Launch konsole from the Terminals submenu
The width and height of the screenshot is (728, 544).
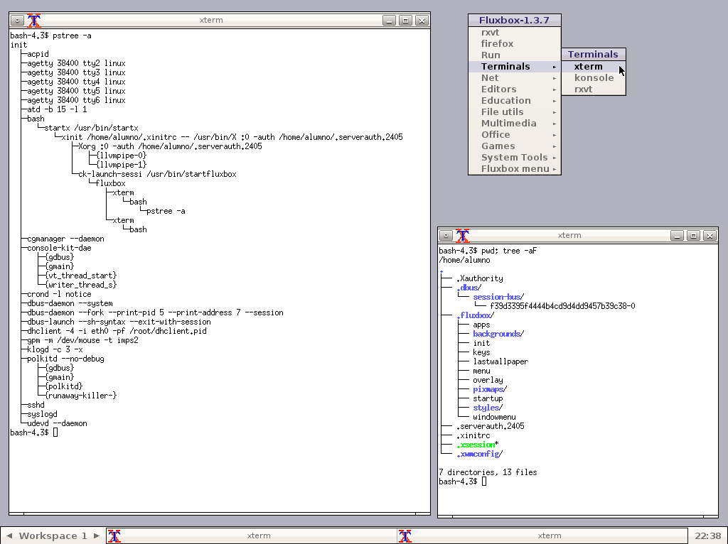click(594, 77)
